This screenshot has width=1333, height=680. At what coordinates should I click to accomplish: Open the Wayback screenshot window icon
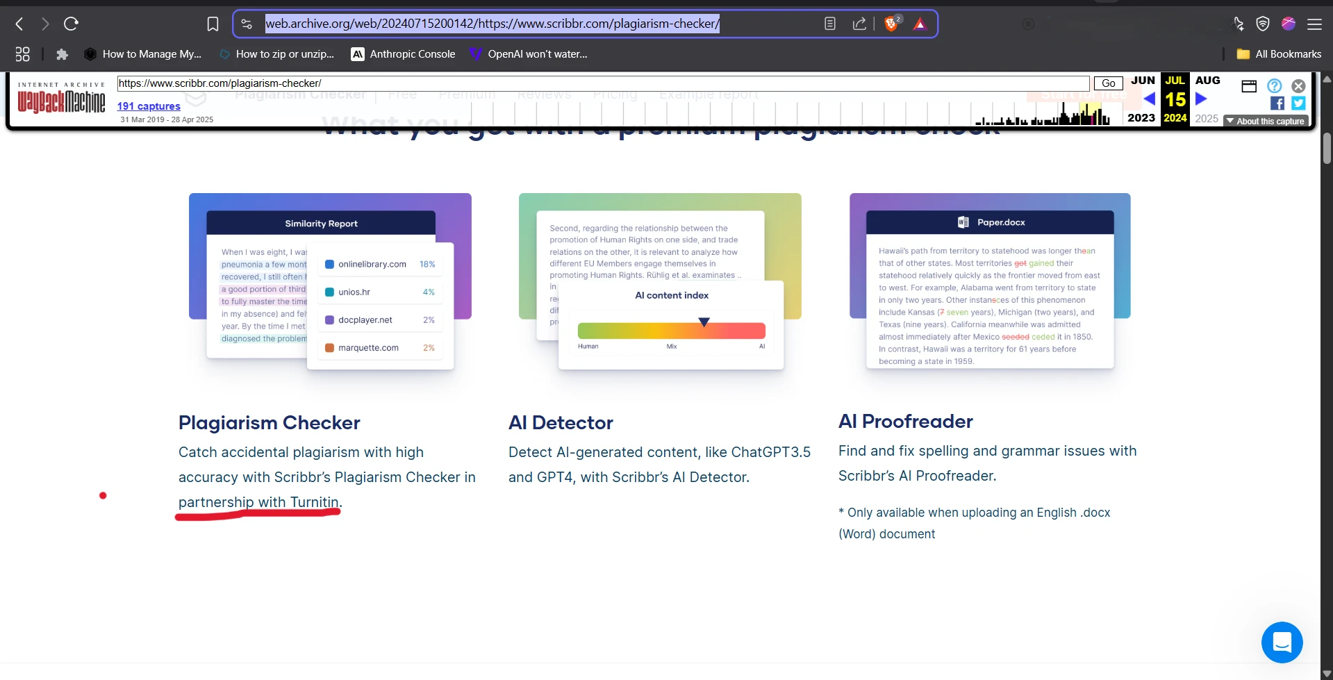(1249, 86)
